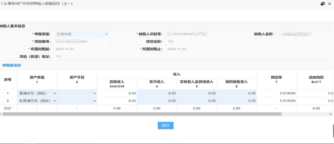Click 视同销售收入 field in row 2
Screen dimensions: 334x144
[x=237, y=101]
